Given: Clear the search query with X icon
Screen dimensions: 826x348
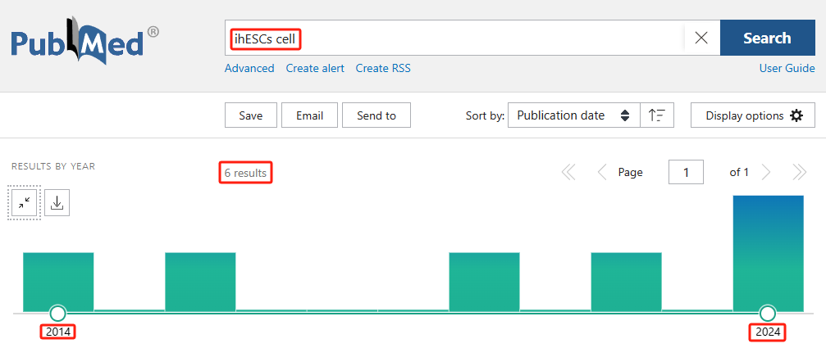Looking at the screenshot, I should (x=701, y=38).
